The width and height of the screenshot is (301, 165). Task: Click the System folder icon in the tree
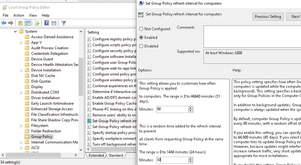click(x=21, y=31)
